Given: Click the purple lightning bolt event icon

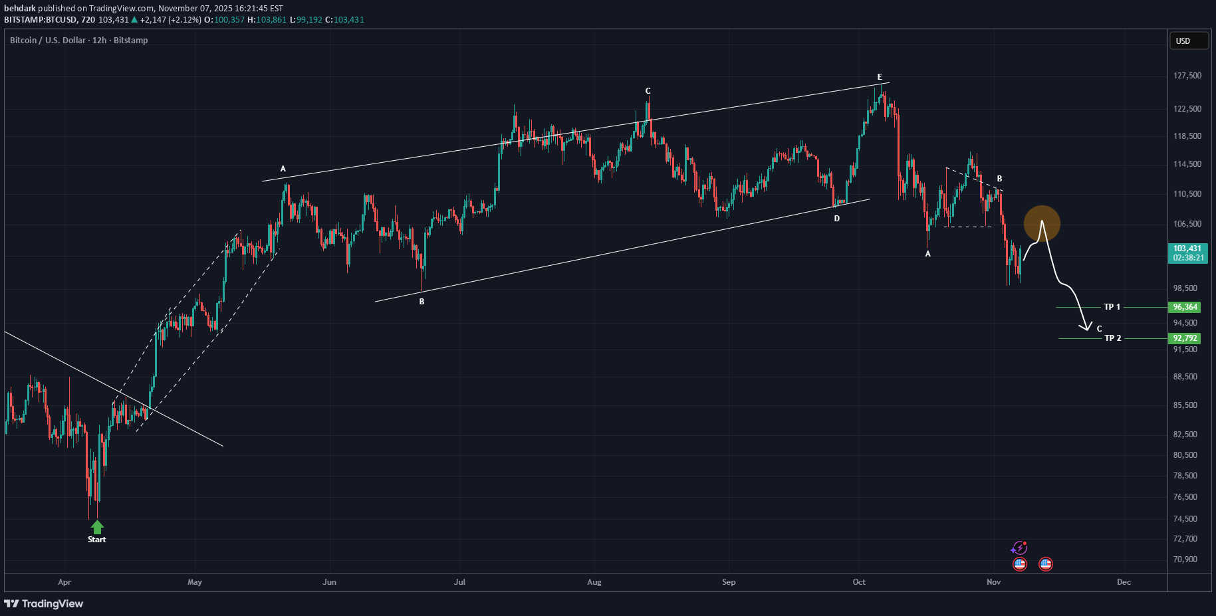Looking at the screenshot, I should pos(1019,548).
